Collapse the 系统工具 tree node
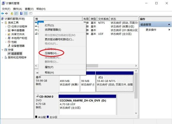The width and height of the screenshot is (172, 124). (x=2, y=23)
